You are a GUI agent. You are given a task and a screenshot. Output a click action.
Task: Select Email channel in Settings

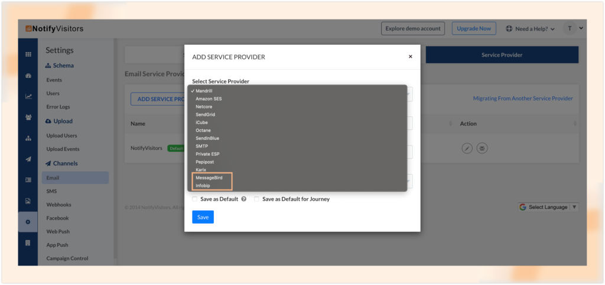click(x=75, y=178)
